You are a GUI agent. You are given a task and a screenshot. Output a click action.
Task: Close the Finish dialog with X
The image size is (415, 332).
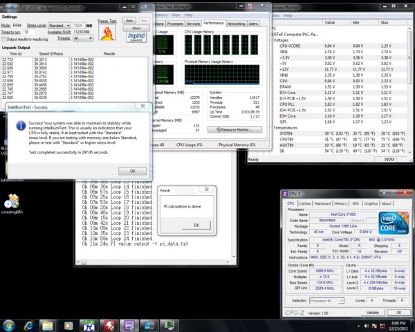[207, 189]
